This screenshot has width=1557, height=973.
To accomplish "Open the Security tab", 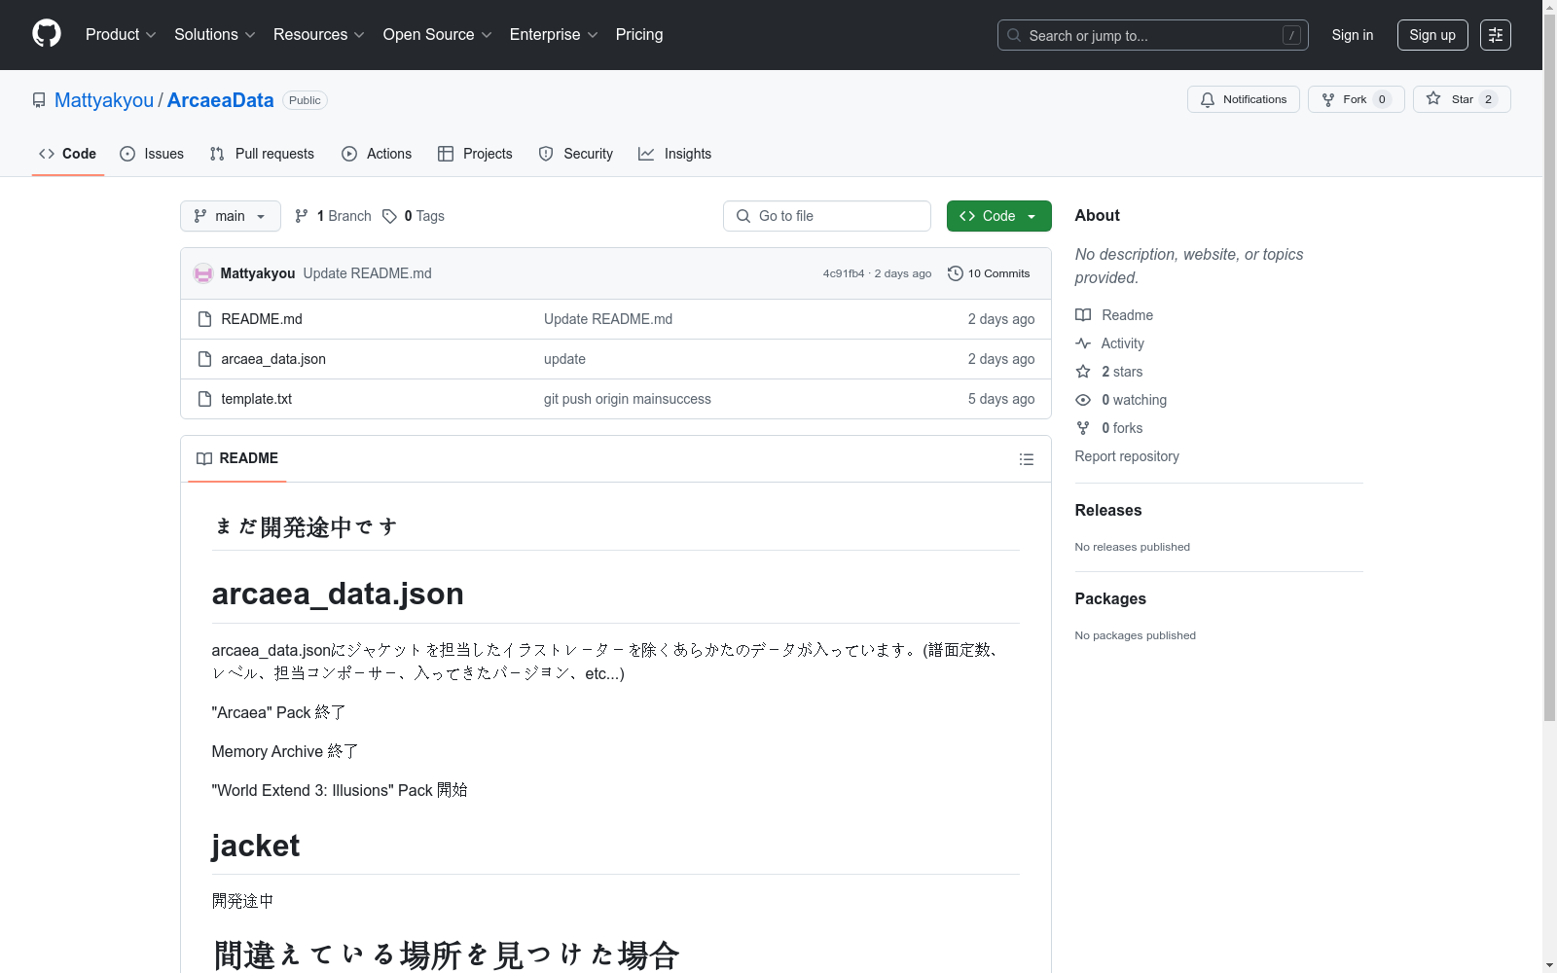I will [576, 154].
